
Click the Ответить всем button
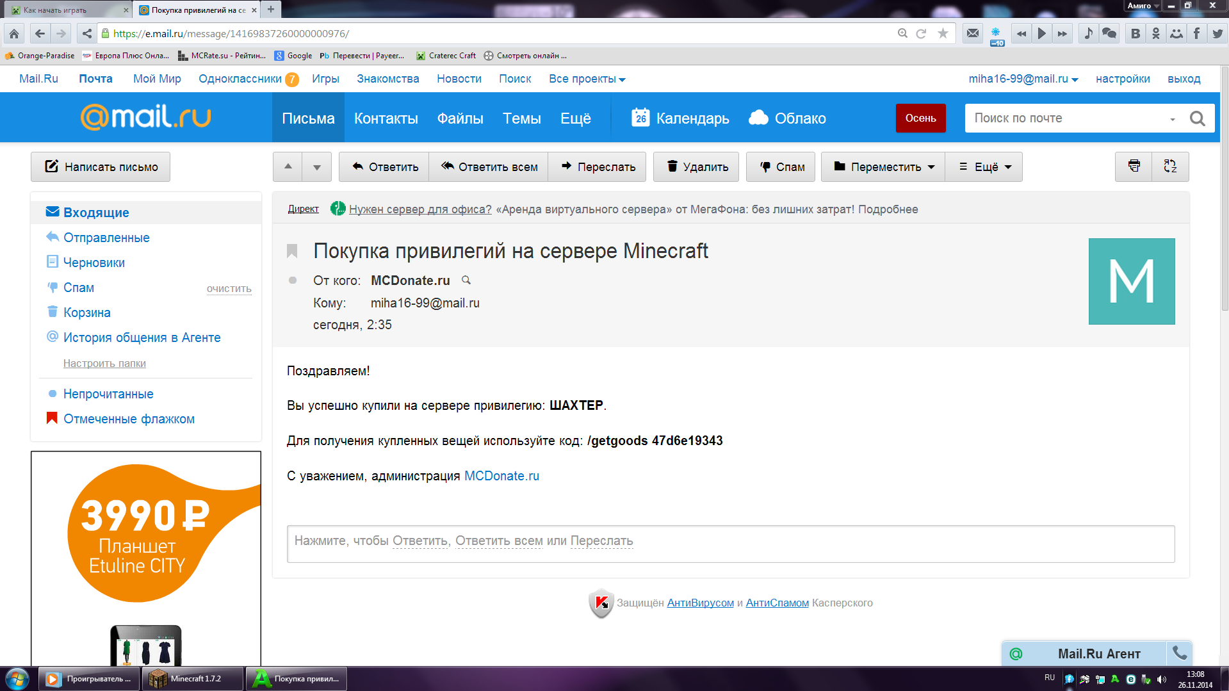[x=489, y=167]
